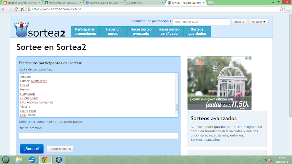Click the textarea resize handle corner
The width and height of the screenshot is (292, 164).
tap(177, 116)
